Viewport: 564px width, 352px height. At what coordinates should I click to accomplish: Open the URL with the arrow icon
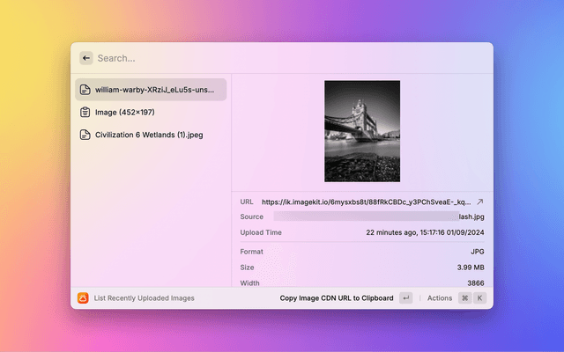(x=480, y=202)
